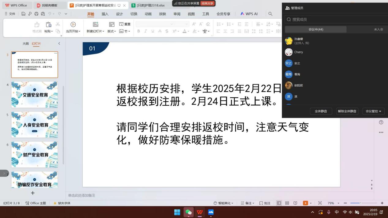Open the zoom percentage 79% dropdown

(x=333, y=203)
